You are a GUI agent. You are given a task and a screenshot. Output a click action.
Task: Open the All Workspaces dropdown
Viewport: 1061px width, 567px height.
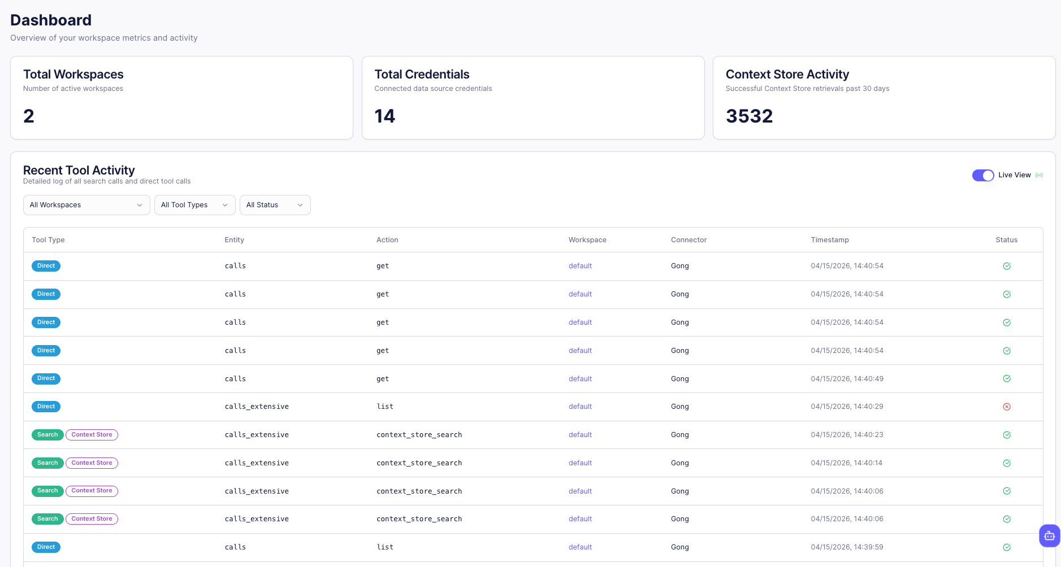pyautogui.click(x=86, y=205)
